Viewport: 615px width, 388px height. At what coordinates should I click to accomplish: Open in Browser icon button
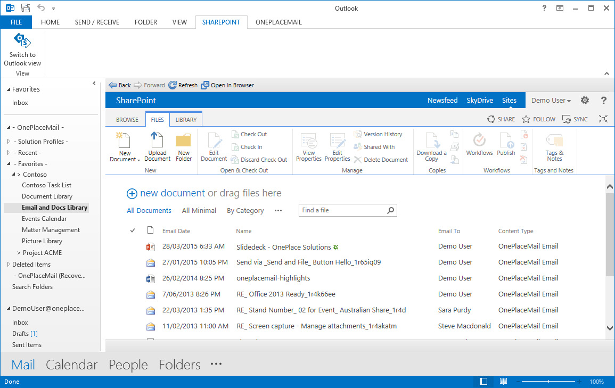205,85
